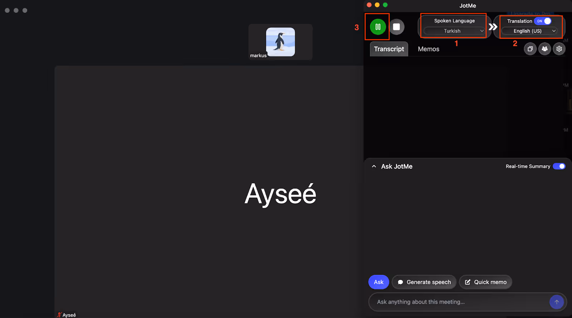Open the participants icon in JotMe
Viewport: 572px width, 318px height.
click(544, 49)
